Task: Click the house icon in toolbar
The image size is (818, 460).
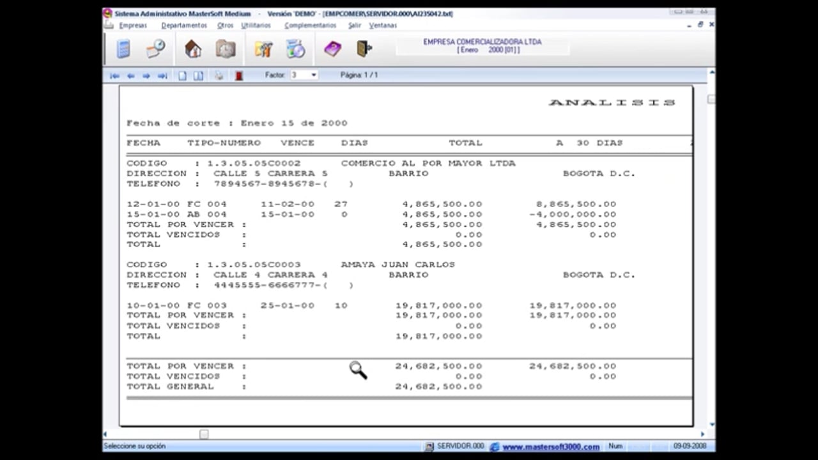Action: (x=193, y=49)
